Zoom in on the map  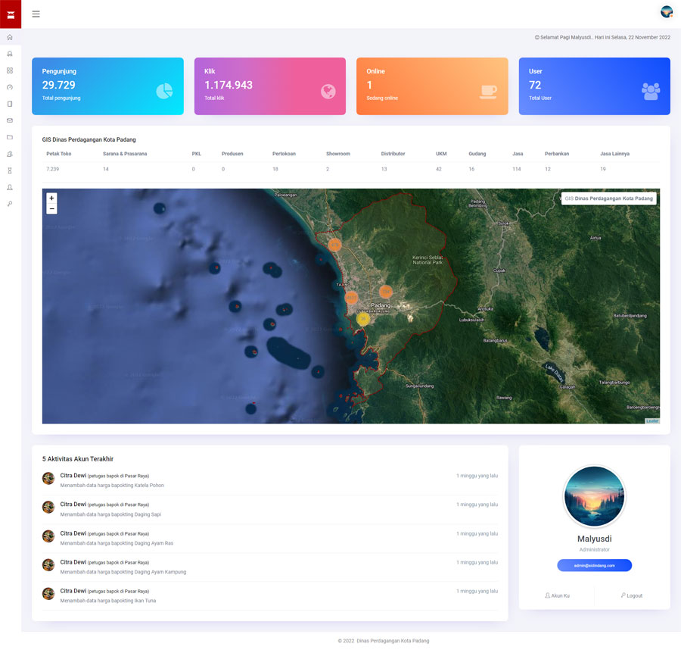(x=51, y=198)
